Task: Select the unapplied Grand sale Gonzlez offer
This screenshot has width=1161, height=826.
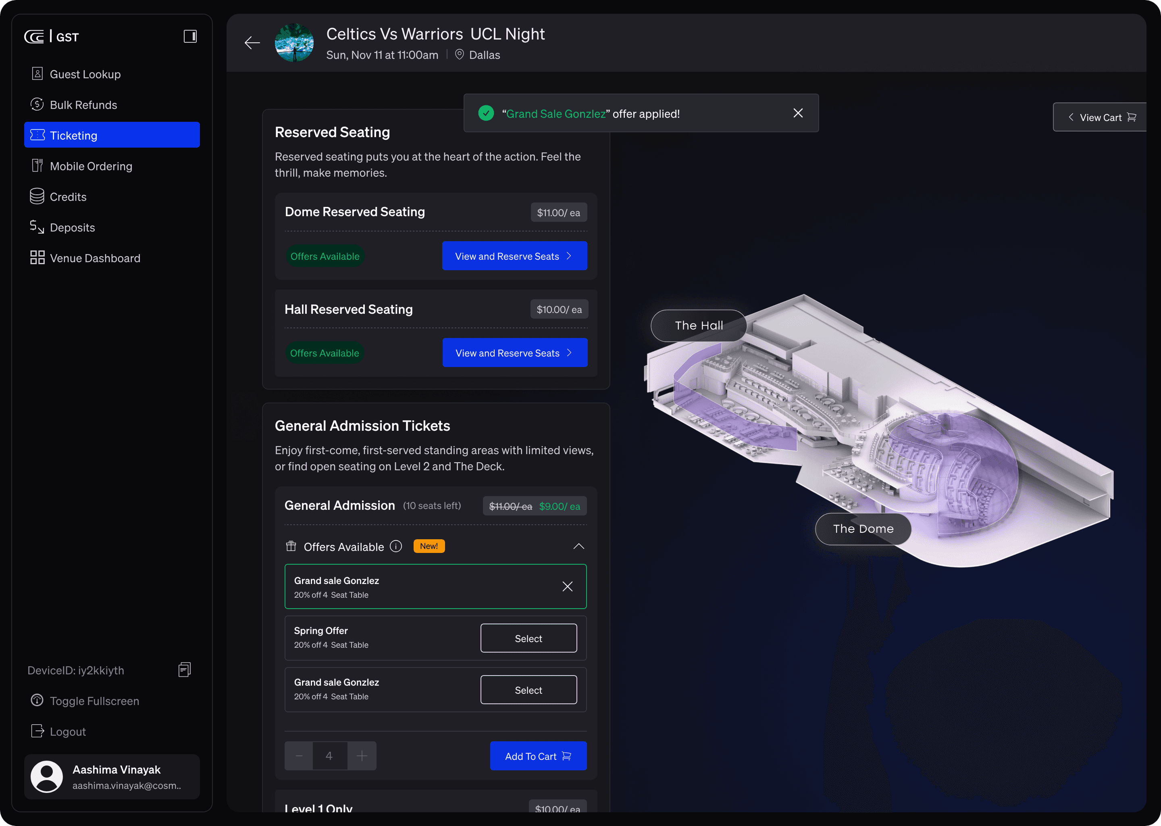Action: 528,690
